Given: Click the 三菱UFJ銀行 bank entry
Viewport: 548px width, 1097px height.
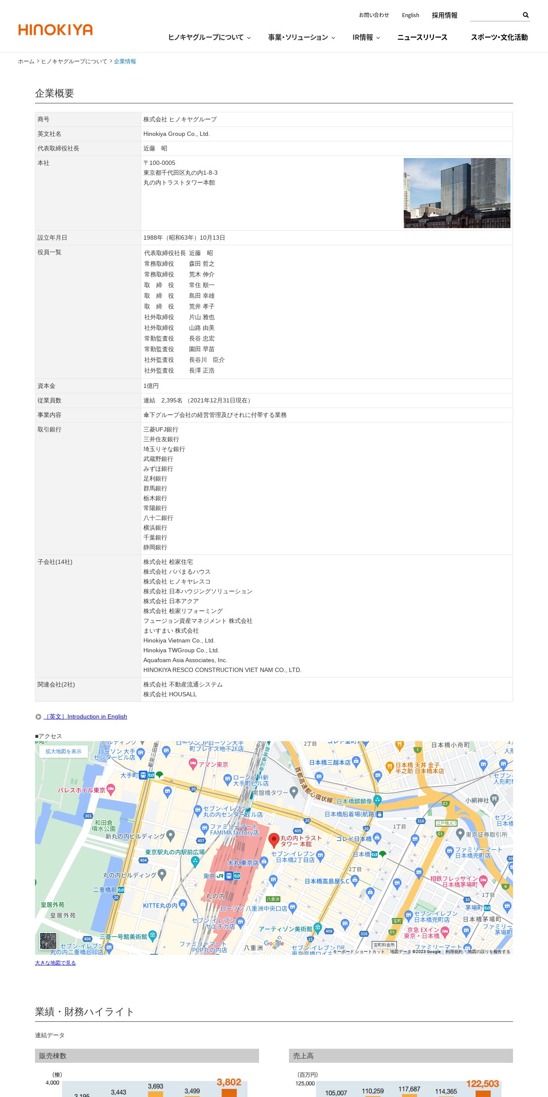Looking at the screenshot, I should point(161,430).
